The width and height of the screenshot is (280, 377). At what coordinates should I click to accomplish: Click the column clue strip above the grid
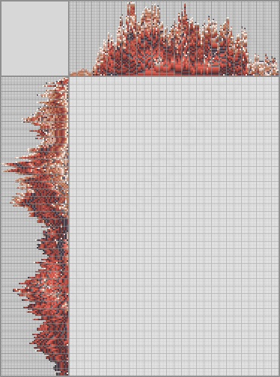click(x=174, y=38)
